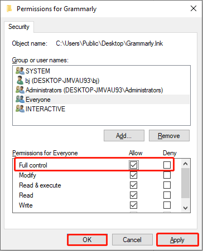Select the Administrators group icon
This screenshot has height=251, width=203.
pos(20,90)
